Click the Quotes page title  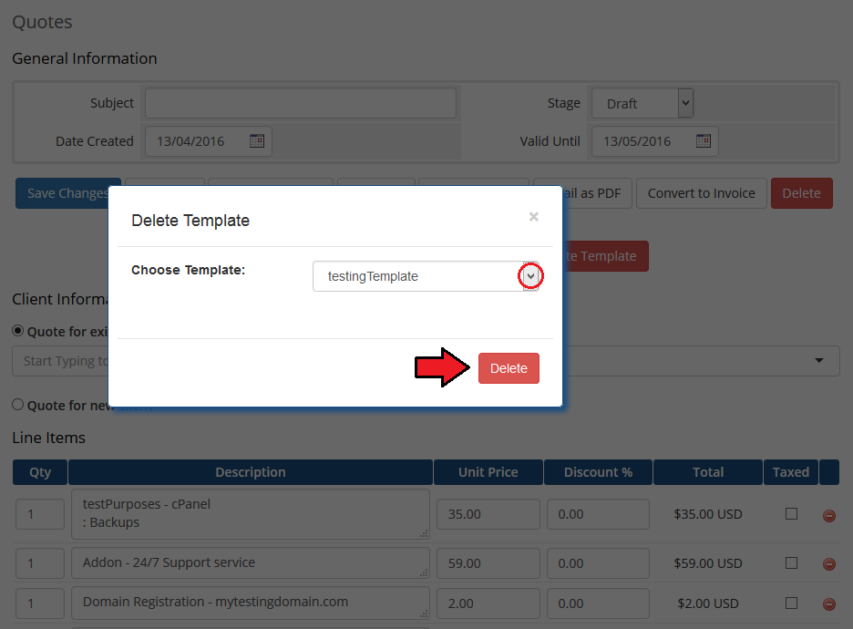click(x=42, y=22)
